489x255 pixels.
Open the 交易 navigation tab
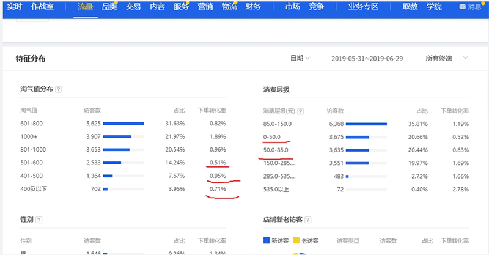click(133, 7)
